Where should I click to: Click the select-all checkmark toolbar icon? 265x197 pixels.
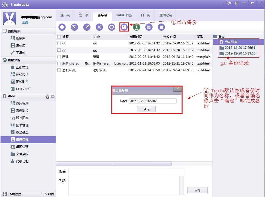click(x=149, y=27)
